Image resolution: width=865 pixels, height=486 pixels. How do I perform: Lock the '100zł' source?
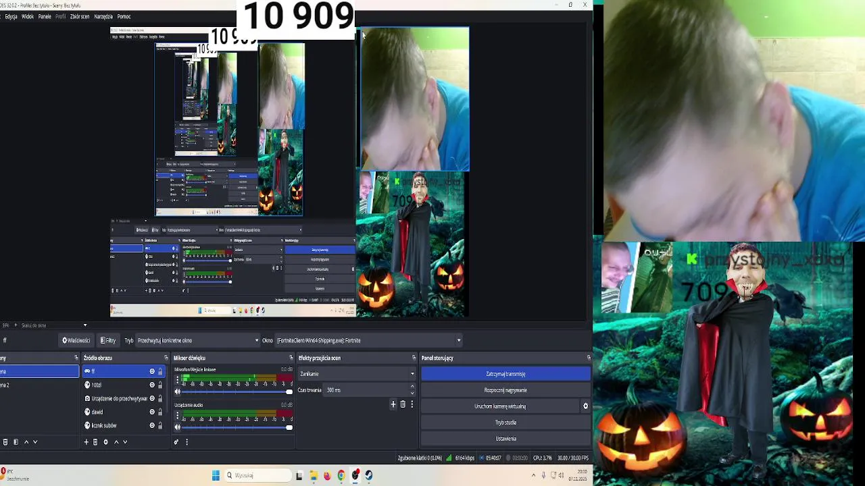(160, 385)
